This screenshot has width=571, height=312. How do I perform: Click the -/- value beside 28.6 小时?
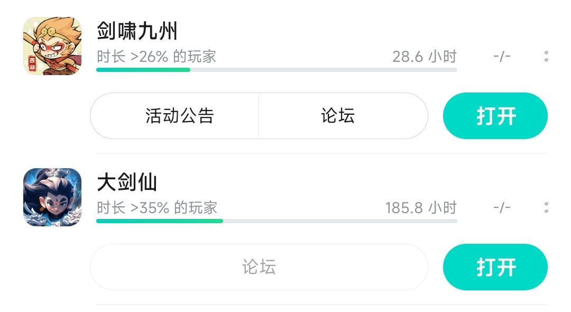pos(502,57)
